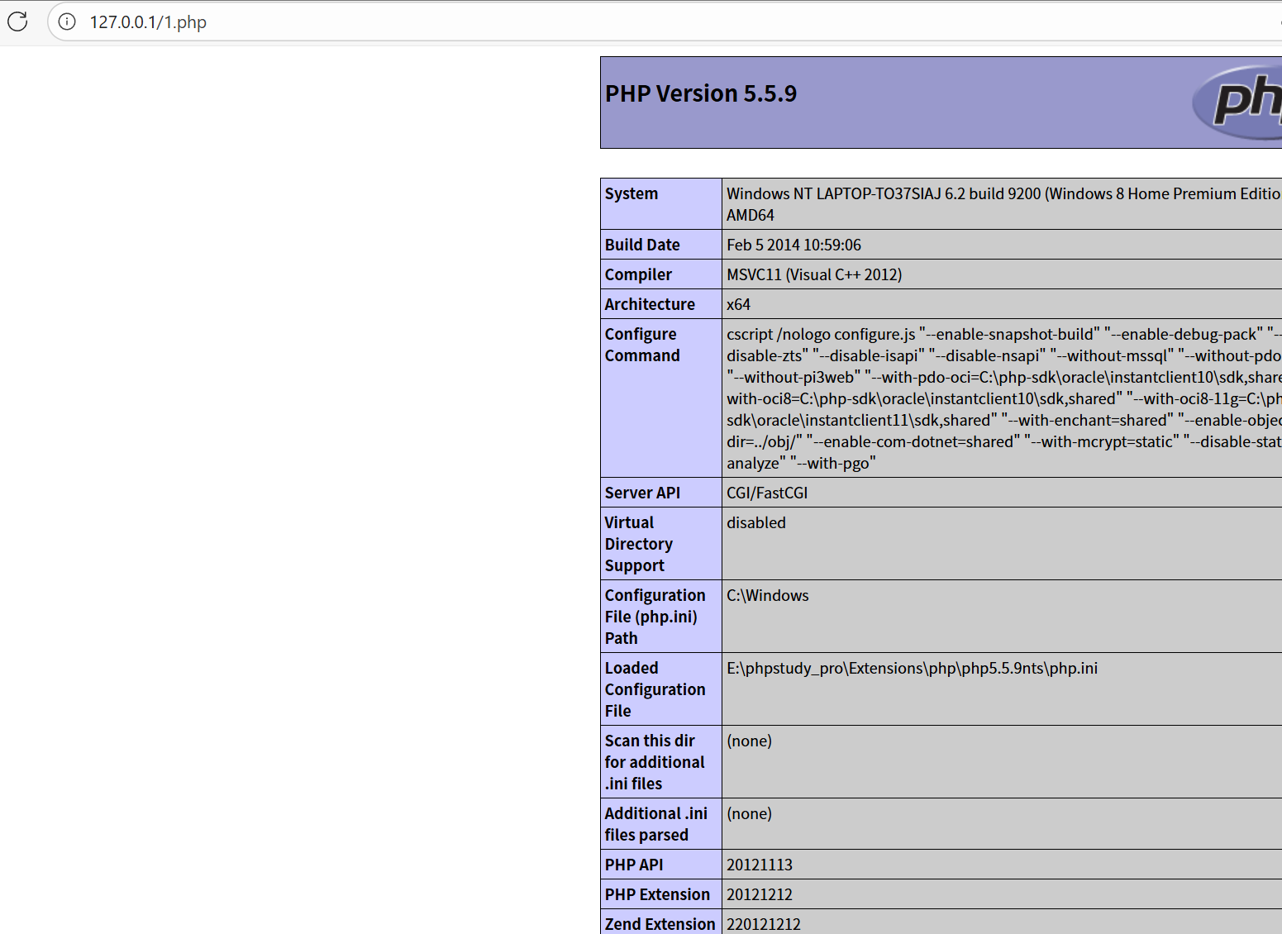
Task: Select the 'Server API' row label
Action: tap(642, 493)
